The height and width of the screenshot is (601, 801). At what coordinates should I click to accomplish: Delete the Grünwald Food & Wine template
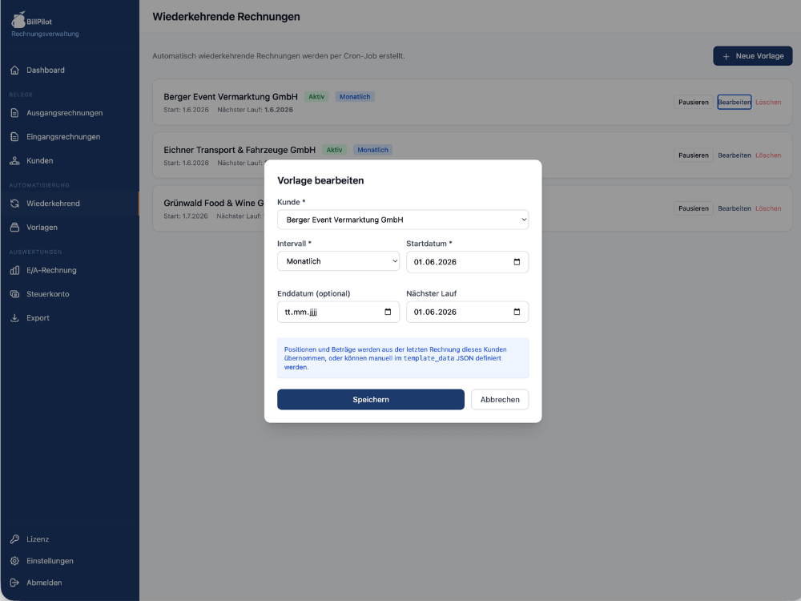coord(768,208)
